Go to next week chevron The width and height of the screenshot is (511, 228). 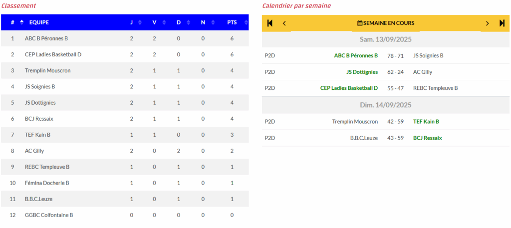[x=488, y=23]
